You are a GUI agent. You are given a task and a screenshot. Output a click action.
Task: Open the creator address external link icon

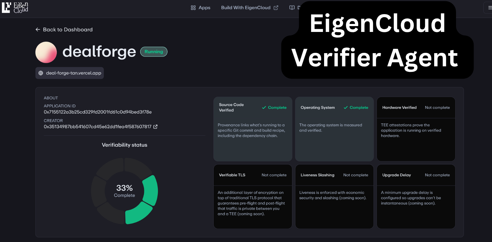pos(156,127)
